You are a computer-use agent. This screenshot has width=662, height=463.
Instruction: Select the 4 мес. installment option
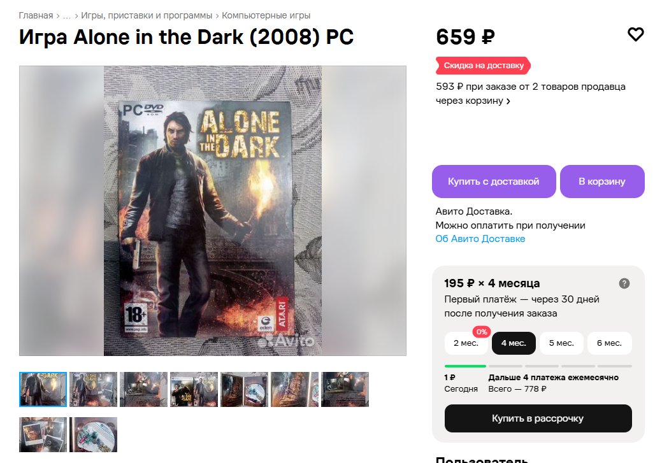pyautogui.click(x=514, y=343)
